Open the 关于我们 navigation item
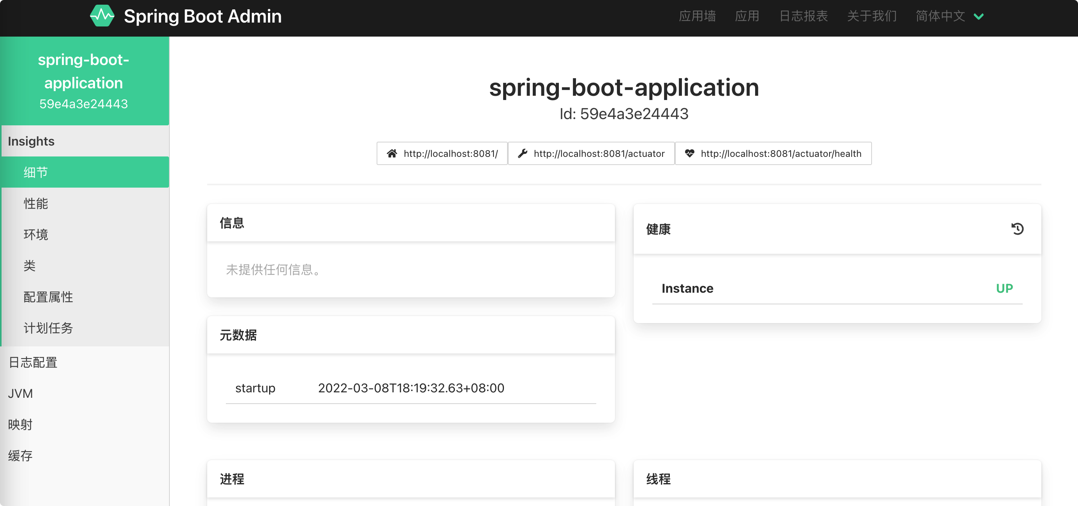Viewport: 1078px width, 506px height. coord(872,16)
